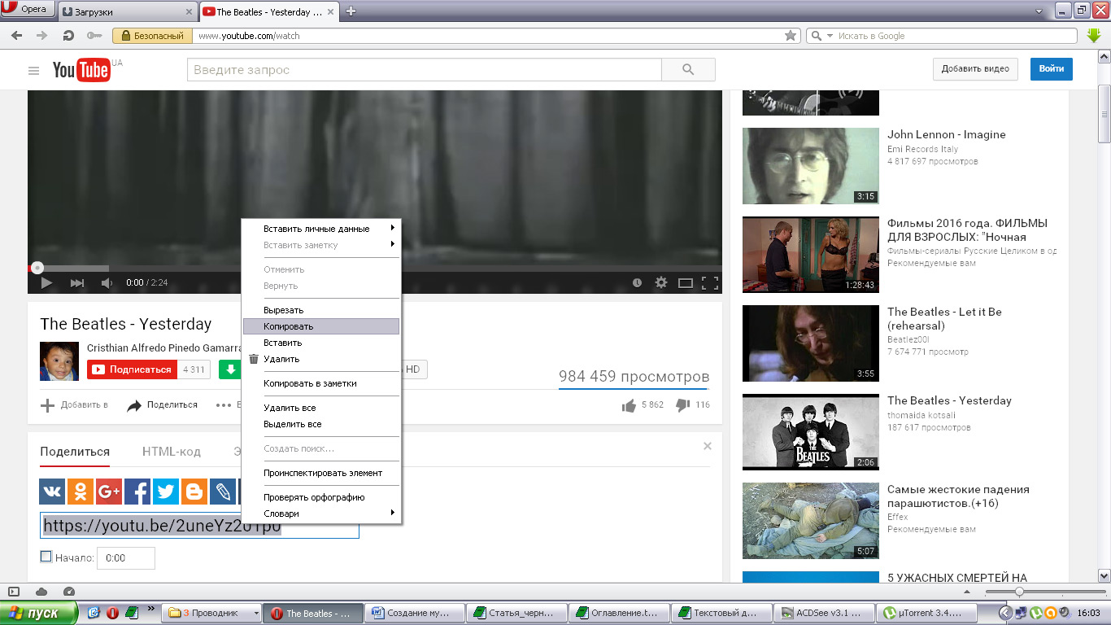Select Удалить in the context menu
This screenshot has width=1111, height=625.
click(x=321, y=359)
